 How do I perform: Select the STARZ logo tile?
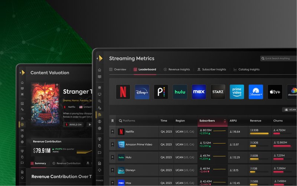coord(218,92)
